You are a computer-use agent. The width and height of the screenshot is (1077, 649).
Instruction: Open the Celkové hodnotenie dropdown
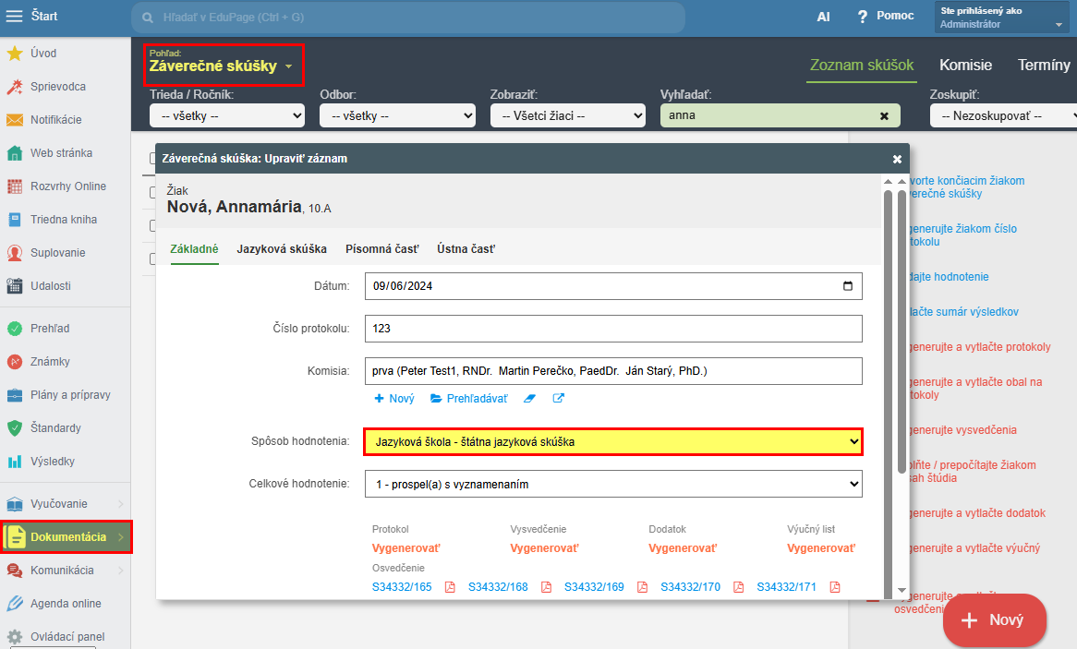612,484
